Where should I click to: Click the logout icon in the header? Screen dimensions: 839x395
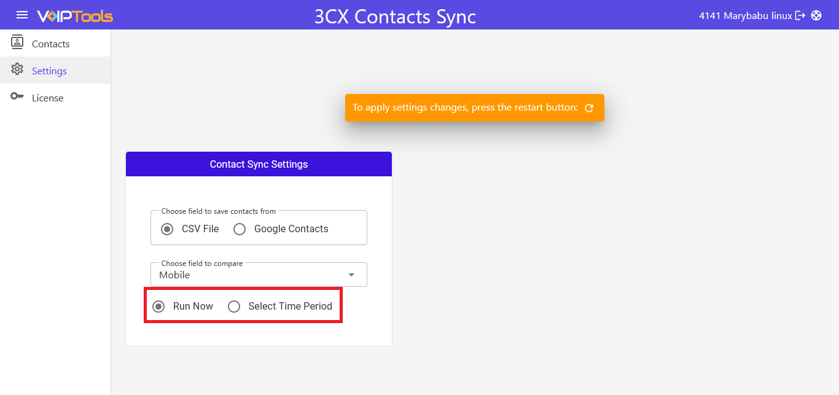(802, 15)
